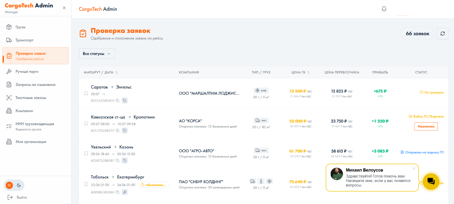Click the gavel icon on Тобольск row

[x=125, y=192]
